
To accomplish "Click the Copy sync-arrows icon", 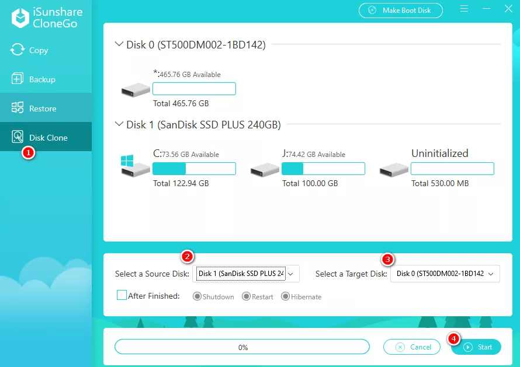I will coord(18,50).
